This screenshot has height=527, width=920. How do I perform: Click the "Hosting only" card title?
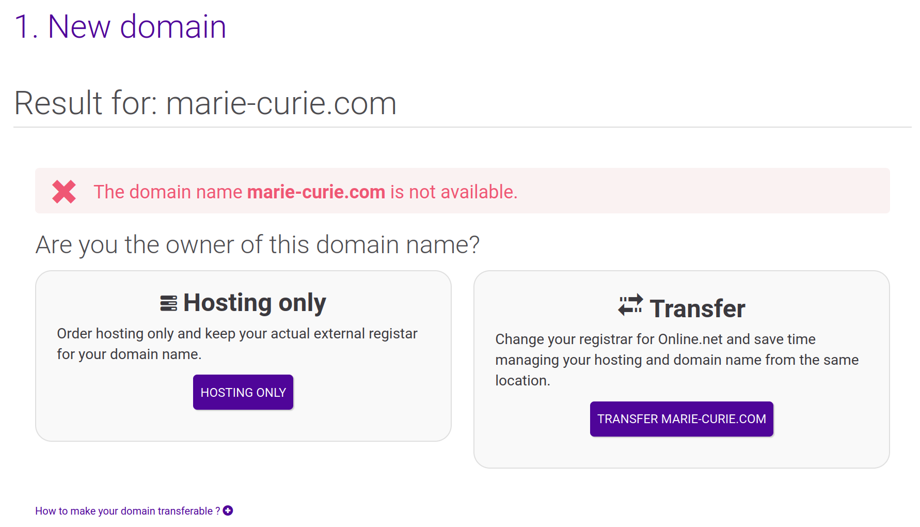click(255, 303)
